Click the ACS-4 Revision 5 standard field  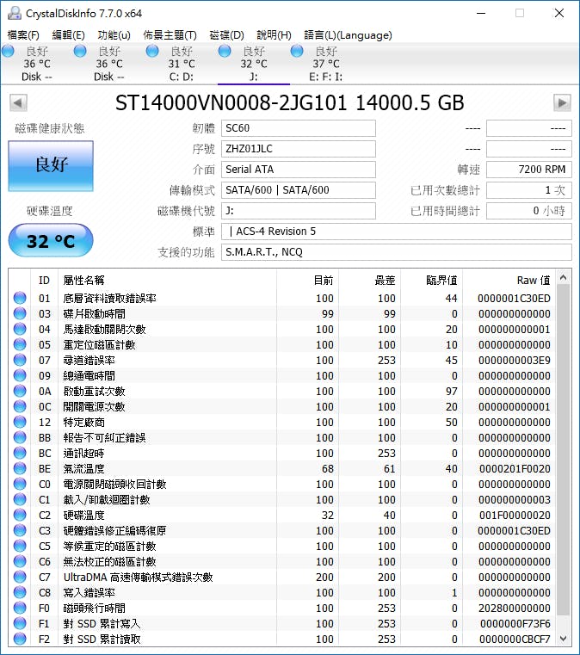pyautogui.click(x=396, y=232)
